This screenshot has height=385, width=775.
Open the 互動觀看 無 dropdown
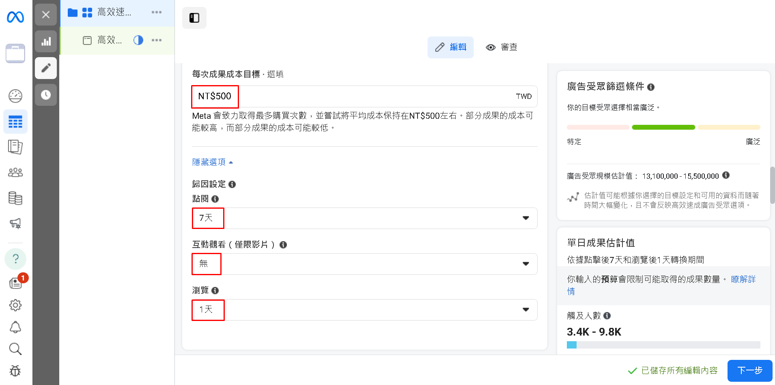pyautogui.click(x=364, y=264)
